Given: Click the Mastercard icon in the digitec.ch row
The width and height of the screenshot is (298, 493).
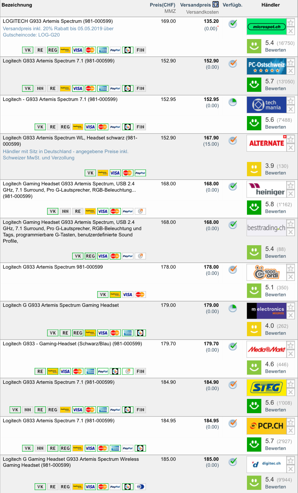Looking at the screenshot, I should click(x=103, y=487).
